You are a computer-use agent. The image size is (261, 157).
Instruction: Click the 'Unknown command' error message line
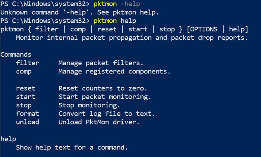tap(79, 12)
